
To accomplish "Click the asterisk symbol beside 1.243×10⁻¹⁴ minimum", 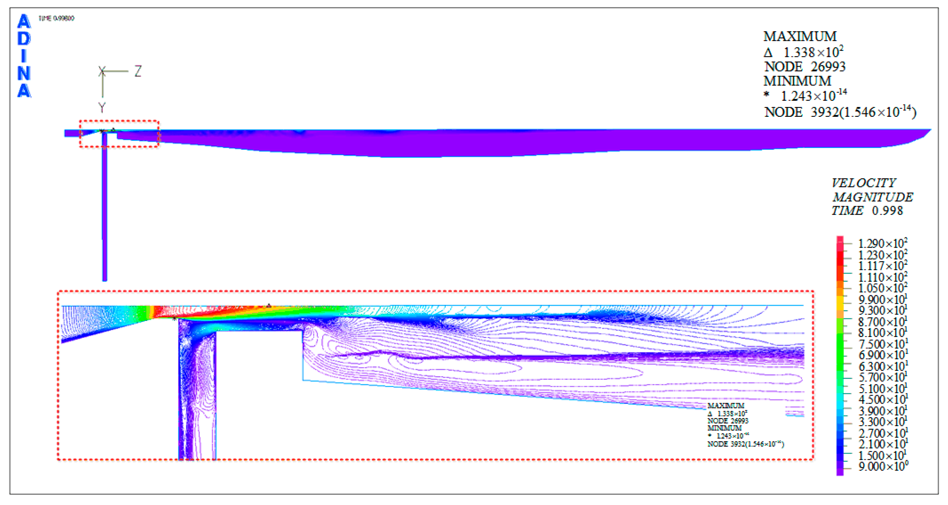I will tap(767, 94).
